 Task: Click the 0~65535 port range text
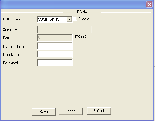point(81,37)
